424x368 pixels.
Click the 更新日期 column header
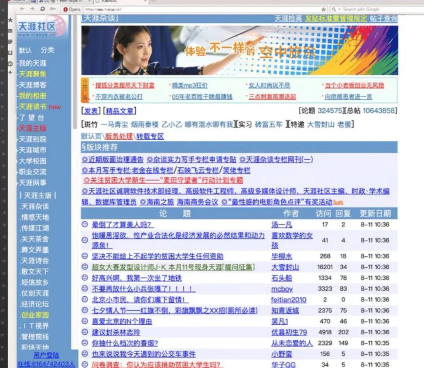pyautogui.click(x=375, y=214)
